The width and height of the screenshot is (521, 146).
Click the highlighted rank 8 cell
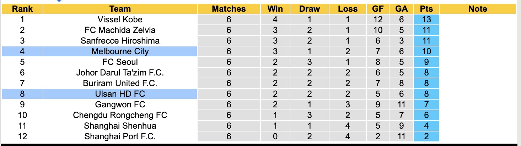(x=22, y=94)
